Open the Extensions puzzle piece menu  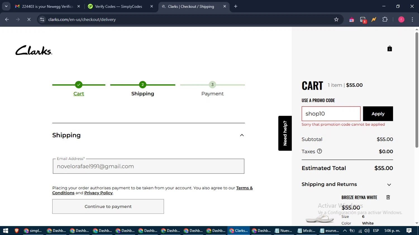pyautogui.click(x=385, y=20)
